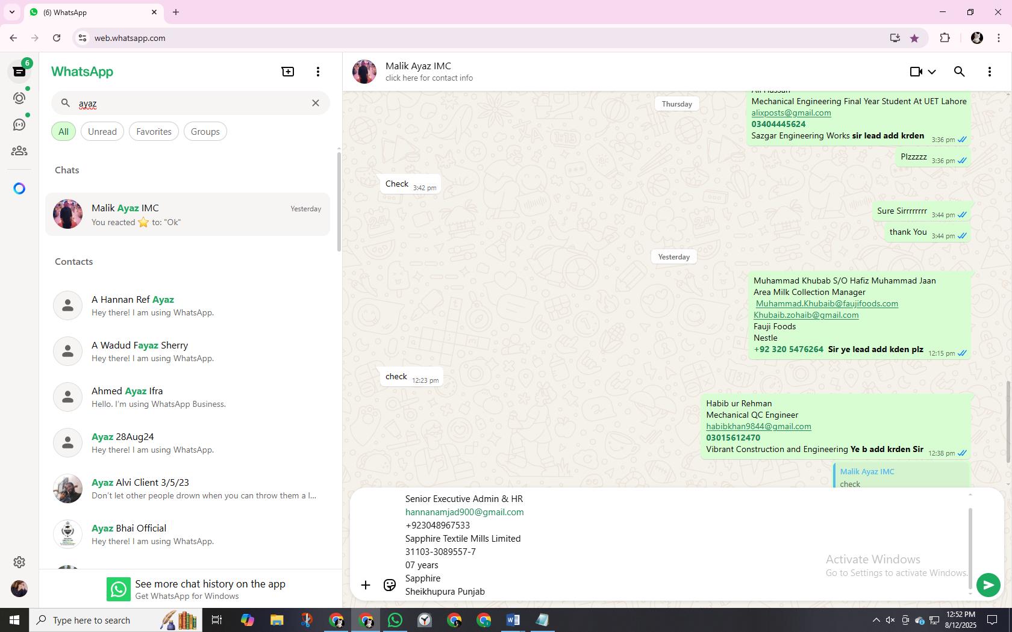Open WhatsApp settings gear
The width and height of the screenshot is (1012, 632).
coord(19,562)
